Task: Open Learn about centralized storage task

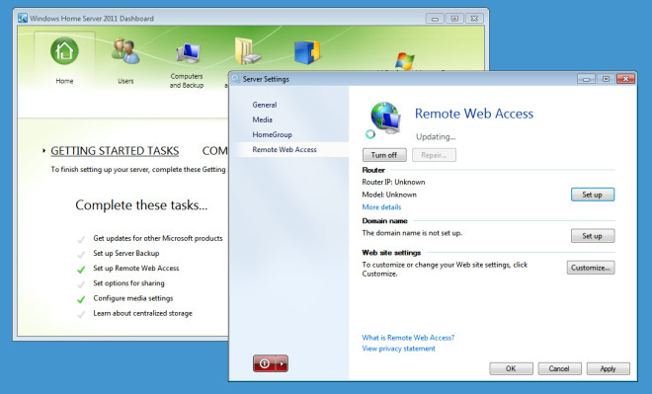Action: [142, 313]
